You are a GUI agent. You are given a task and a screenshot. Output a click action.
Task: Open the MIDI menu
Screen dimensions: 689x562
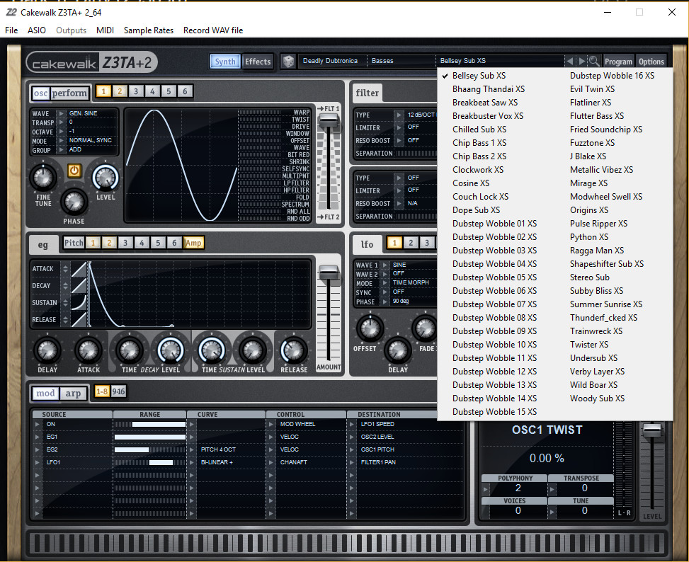pos(106,30)
